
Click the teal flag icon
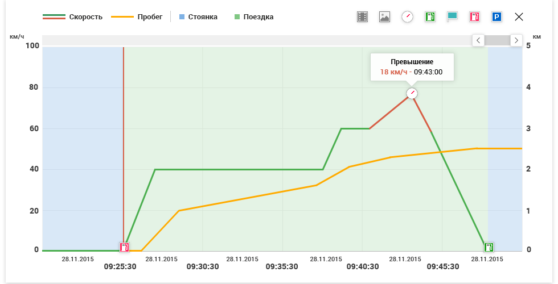click(x=452, y=17)
